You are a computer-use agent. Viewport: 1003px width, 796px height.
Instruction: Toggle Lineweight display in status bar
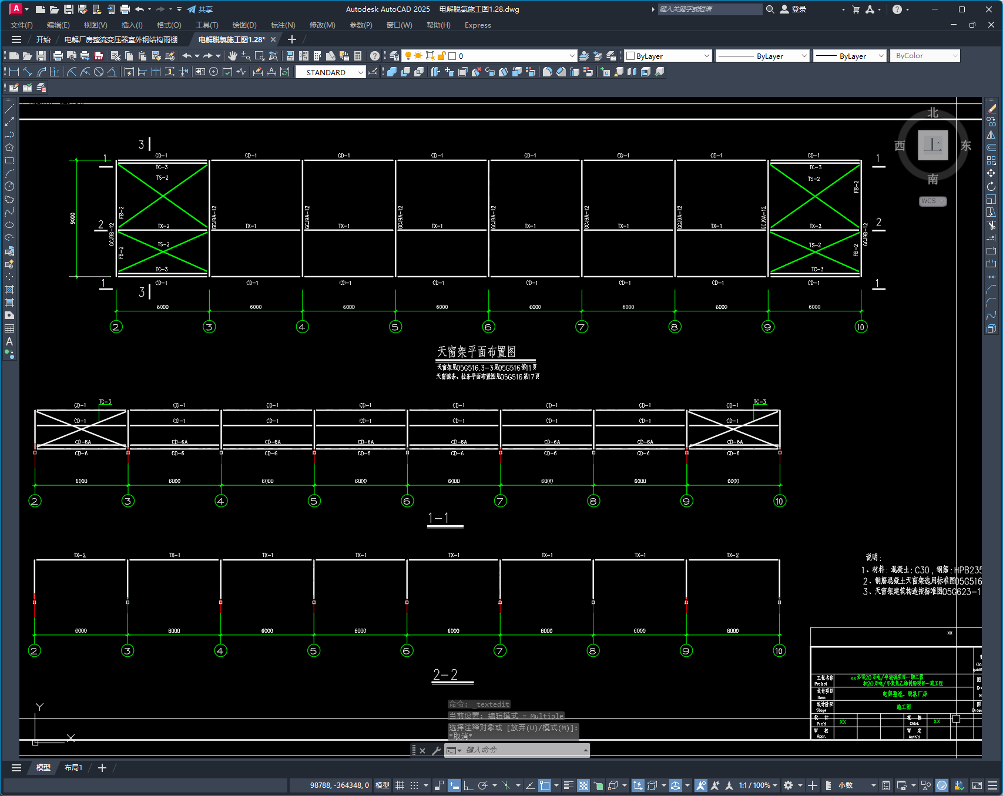pyautogui.click(x=569, y=785)
